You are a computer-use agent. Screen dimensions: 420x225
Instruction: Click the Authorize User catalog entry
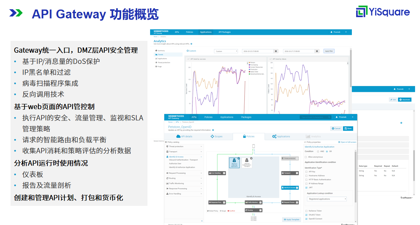click(175, 163)
